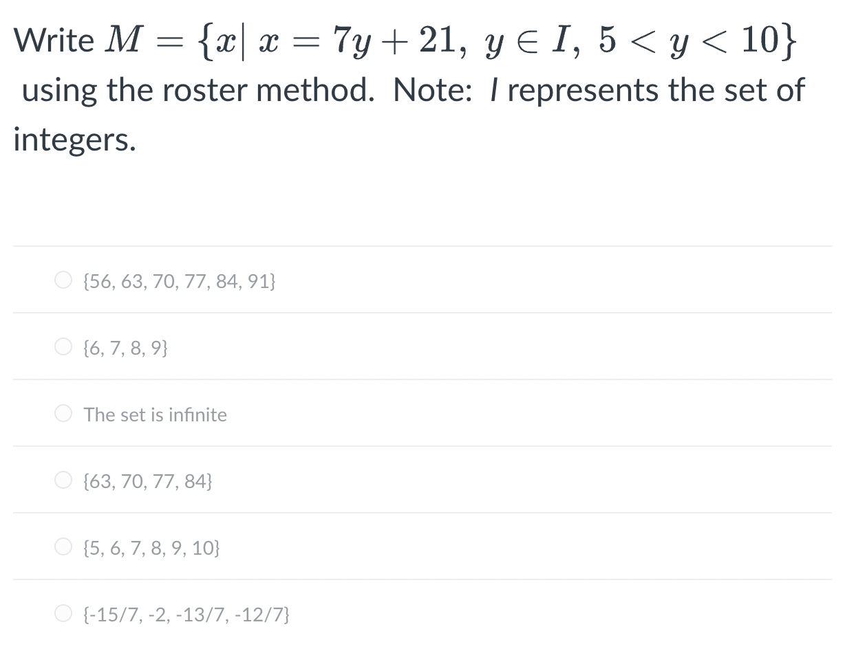Click the radio circle beside {-15/7, -2, -13/7, -12/7}
This screenshot has width=845, height=653.
coord(63,612)
